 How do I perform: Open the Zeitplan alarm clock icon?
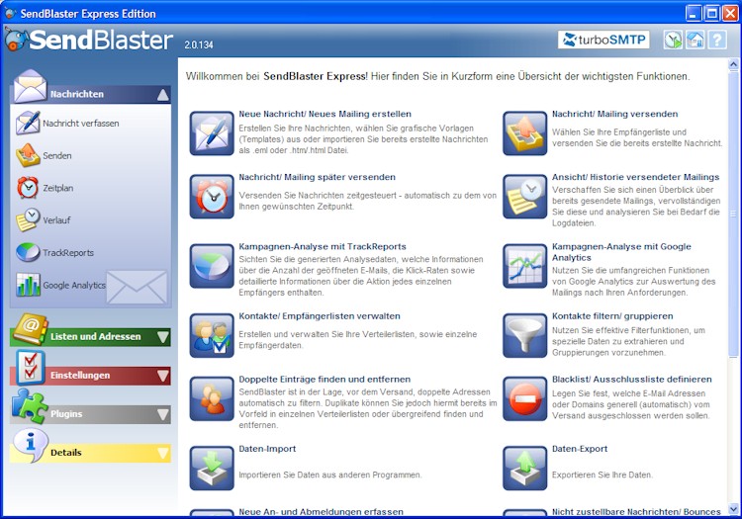(x=28, y=188)
